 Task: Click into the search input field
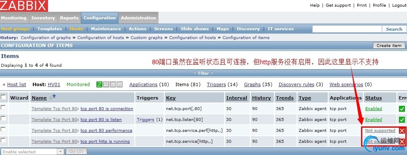347,29
